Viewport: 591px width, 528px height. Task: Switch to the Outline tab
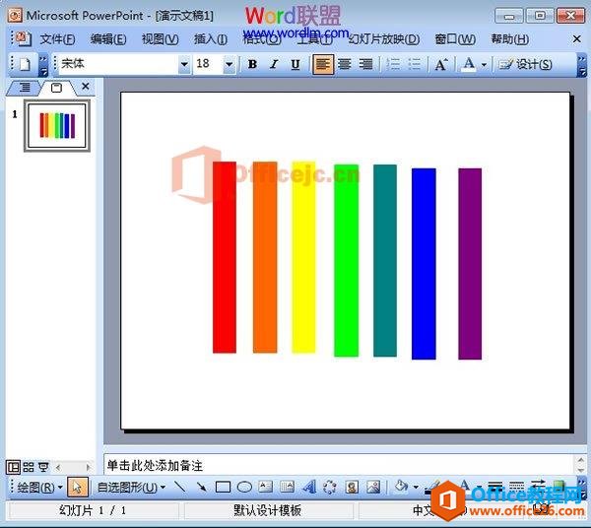[x=25, y=88]
